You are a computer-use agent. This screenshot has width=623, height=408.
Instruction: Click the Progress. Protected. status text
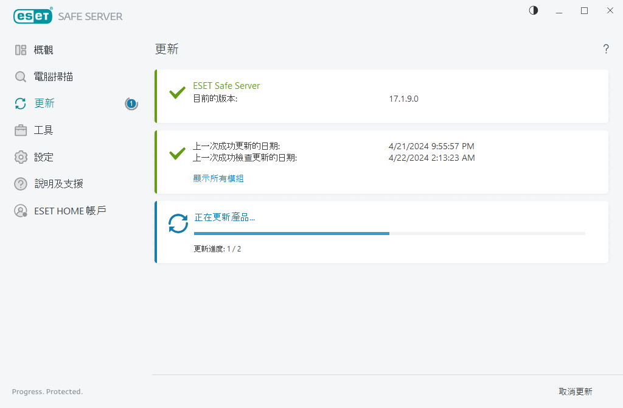(47, 392)
